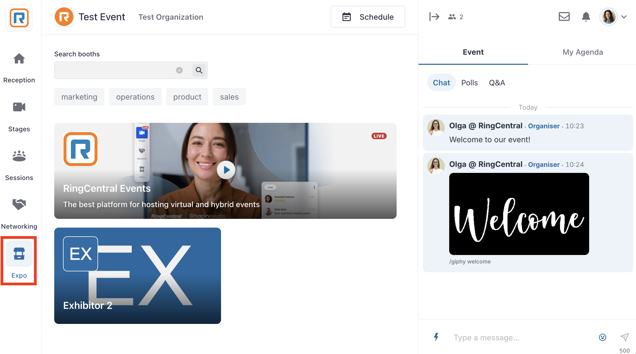This screenshot has width=636, height=354.
Task: Click RingCentral Events booth logo
Action: click(81, 149)
